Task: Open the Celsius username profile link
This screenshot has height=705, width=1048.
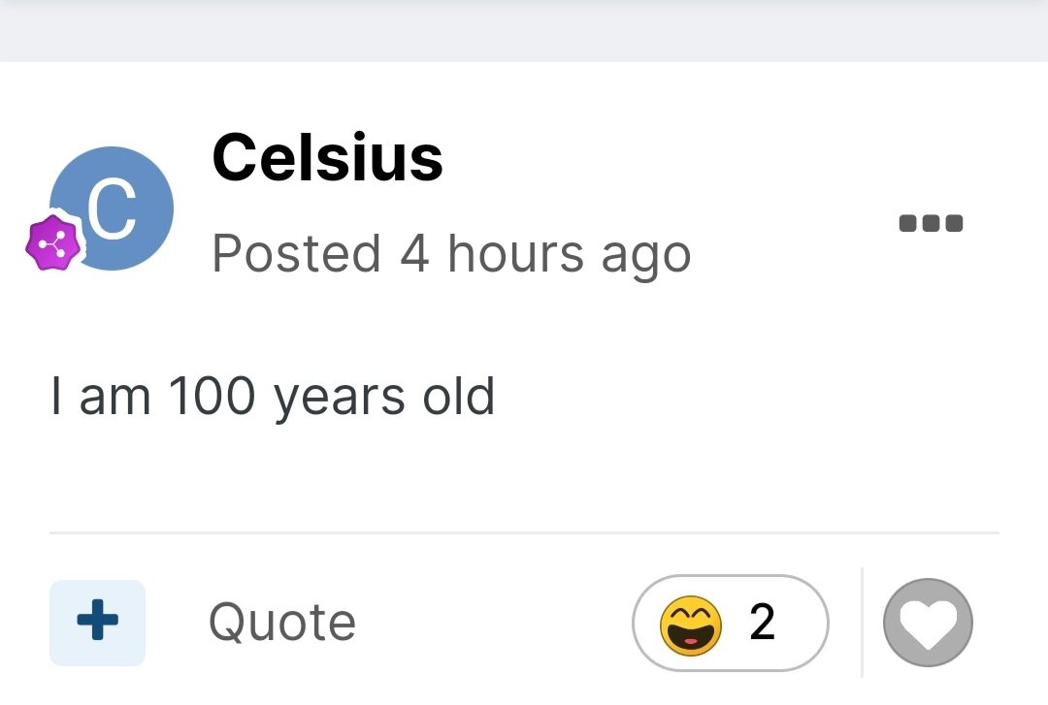Action: pyautogui.click(x=327, y=157)
